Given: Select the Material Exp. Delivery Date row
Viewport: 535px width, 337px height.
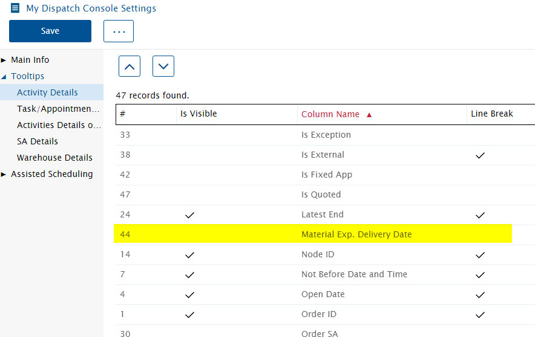Looking at the screenshot, I should (x=313, y=234).
